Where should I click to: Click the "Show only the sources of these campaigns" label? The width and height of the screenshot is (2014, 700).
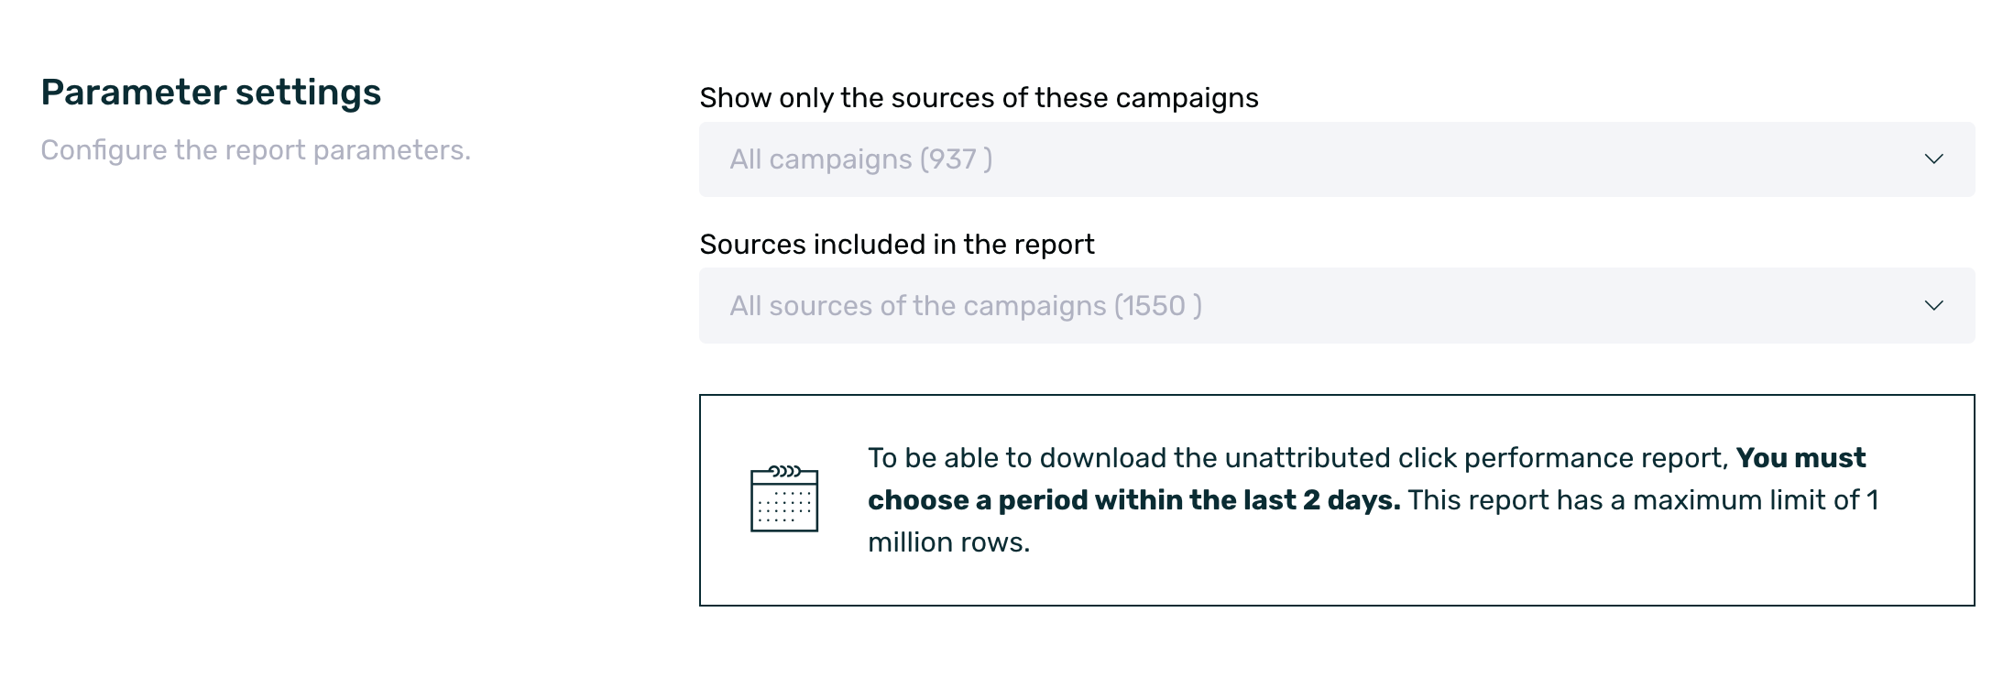979,98
